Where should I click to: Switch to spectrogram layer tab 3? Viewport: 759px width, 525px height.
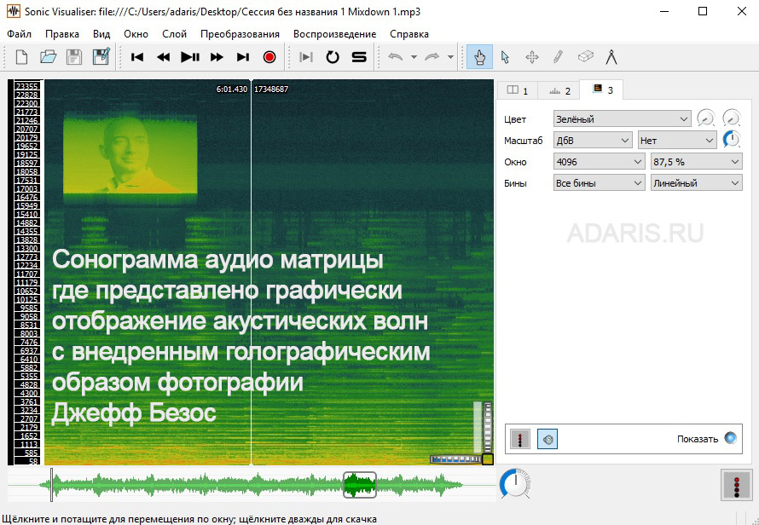point(602,89)
